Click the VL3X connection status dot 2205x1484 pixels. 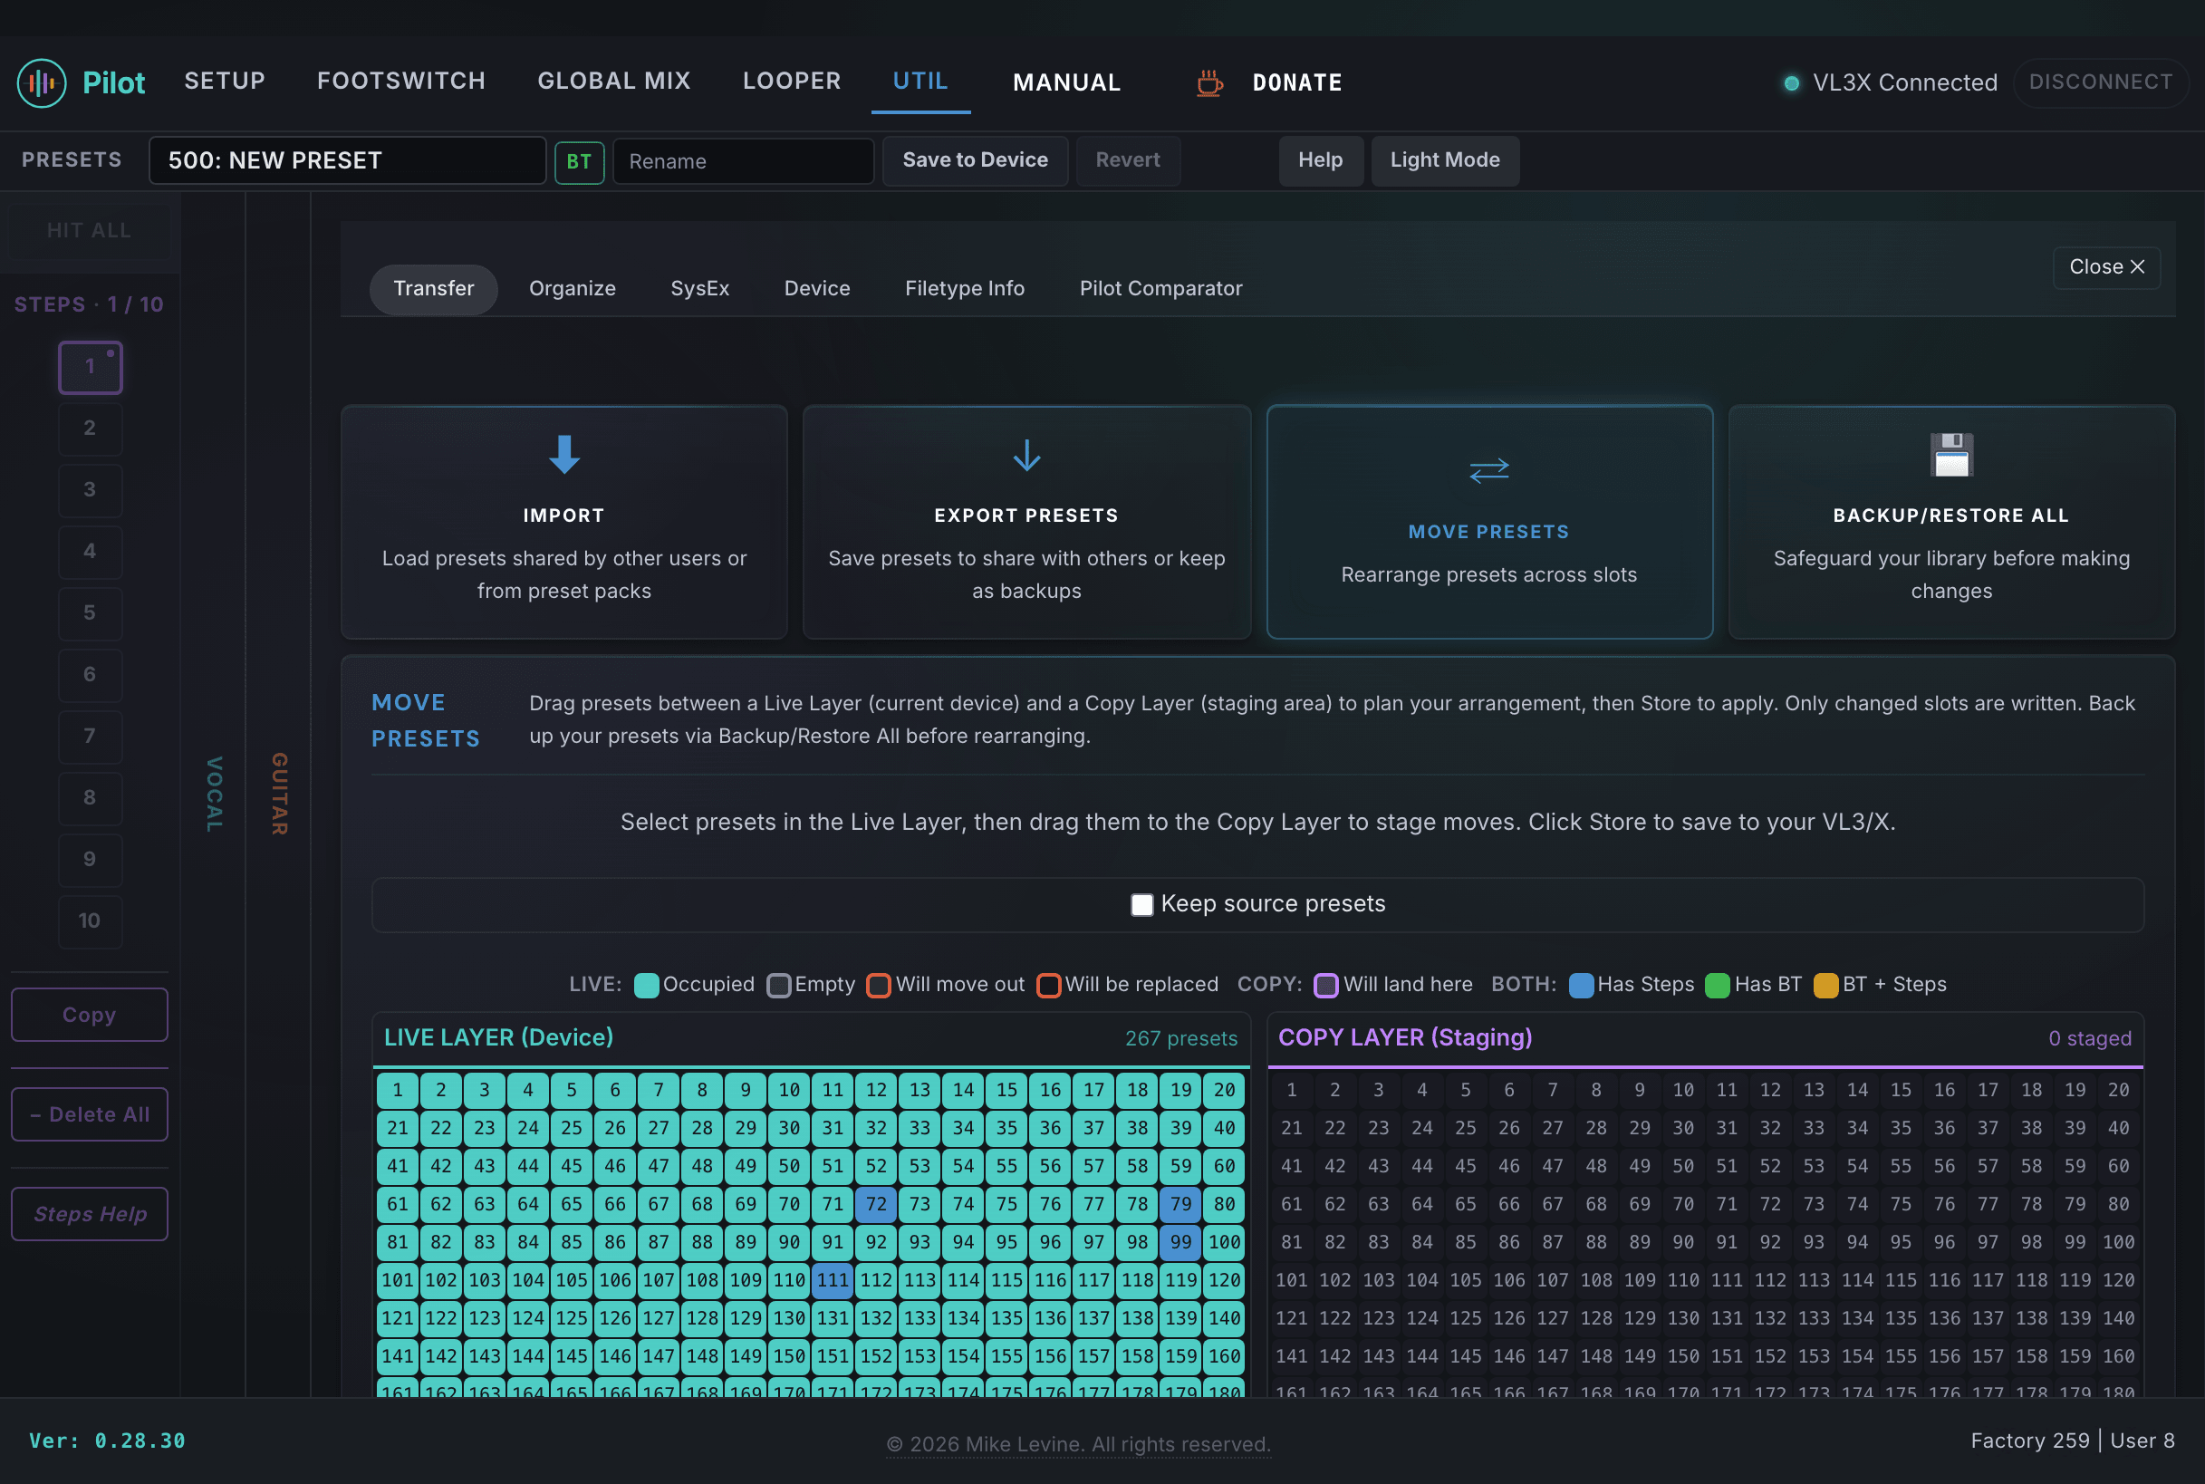pos(1790,83)
